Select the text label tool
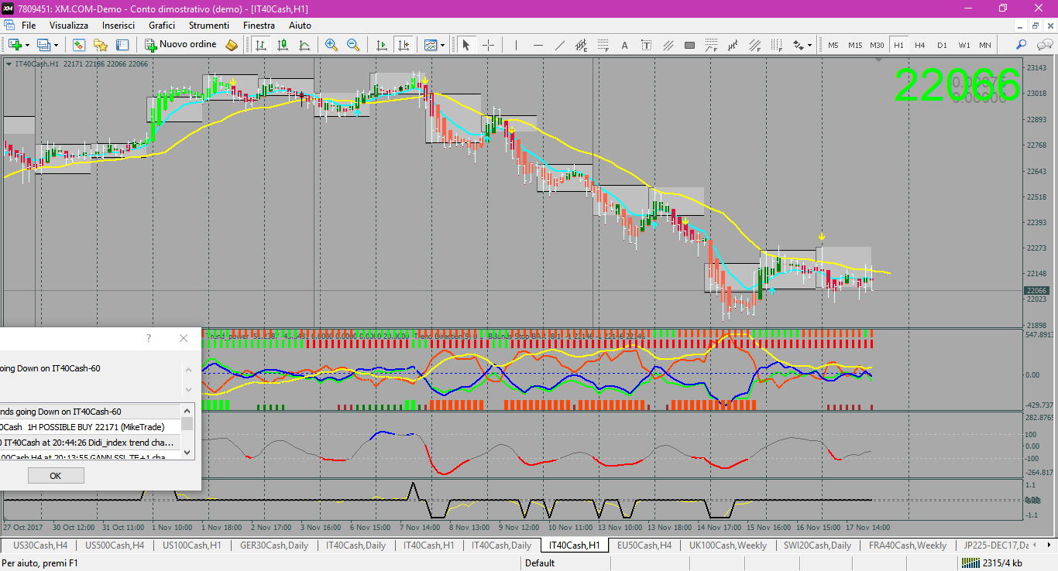 coord(646,45)
